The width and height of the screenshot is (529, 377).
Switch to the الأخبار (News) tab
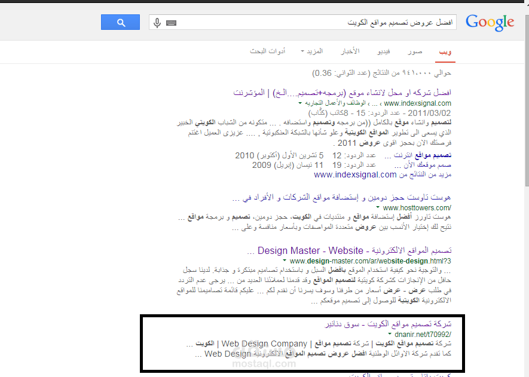(350, 51)
